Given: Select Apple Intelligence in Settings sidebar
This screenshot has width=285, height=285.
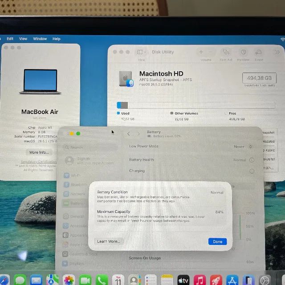Looking at the screenshot, I should (75, 244).
